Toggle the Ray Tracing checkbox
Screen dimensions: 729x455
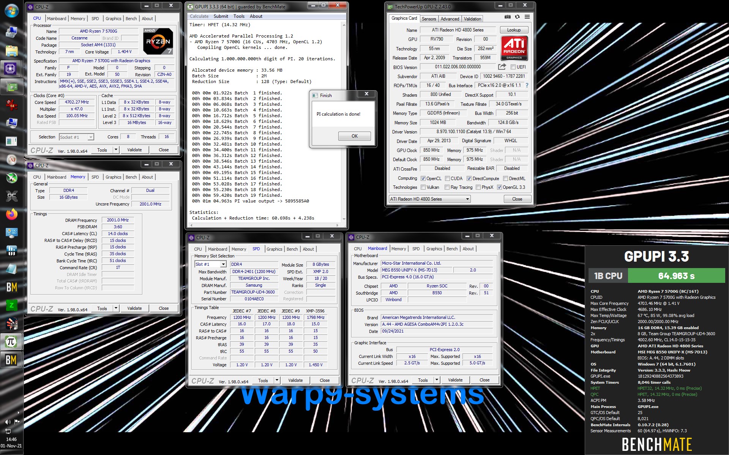point(447,187)
